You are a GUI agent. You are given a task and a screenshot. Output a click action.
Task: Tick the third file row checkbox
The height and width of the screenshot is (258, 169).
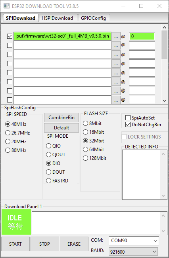(10, 54)
